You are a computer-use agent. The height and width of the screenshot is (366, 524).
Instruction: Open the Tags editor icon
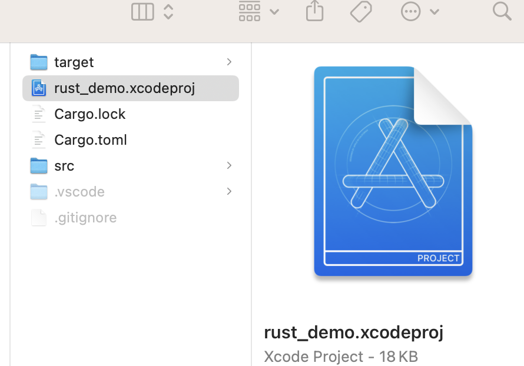tap(362, 12)
